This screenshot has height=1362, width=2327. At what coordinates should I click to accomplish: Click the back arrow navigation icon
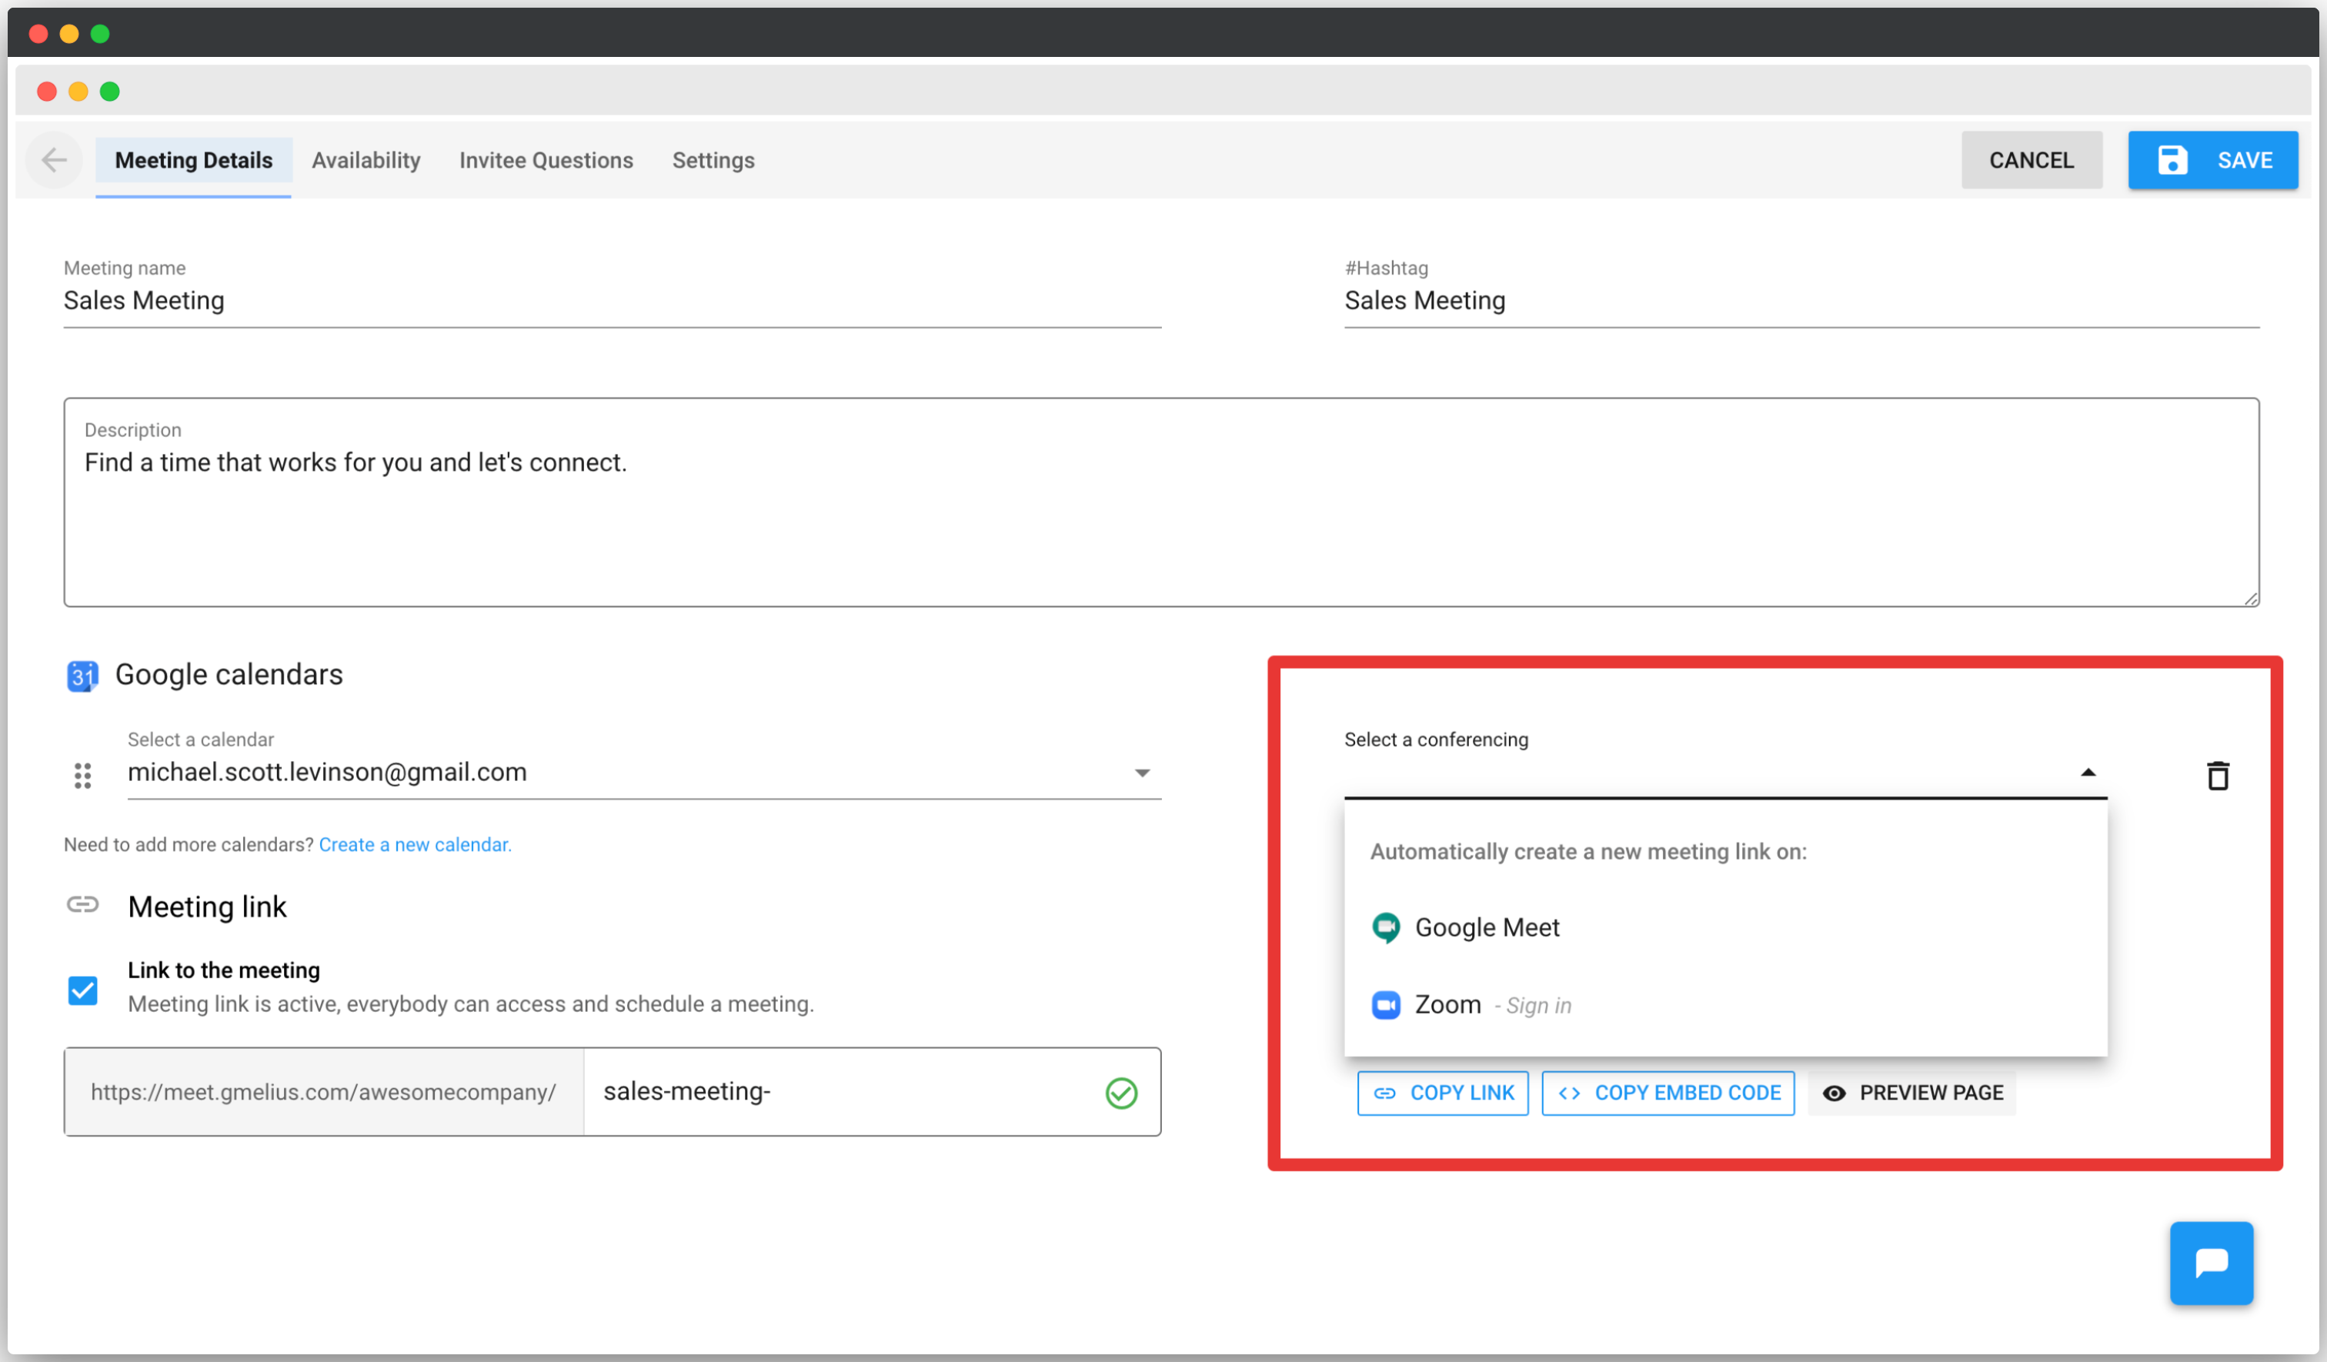pos(54,159)
